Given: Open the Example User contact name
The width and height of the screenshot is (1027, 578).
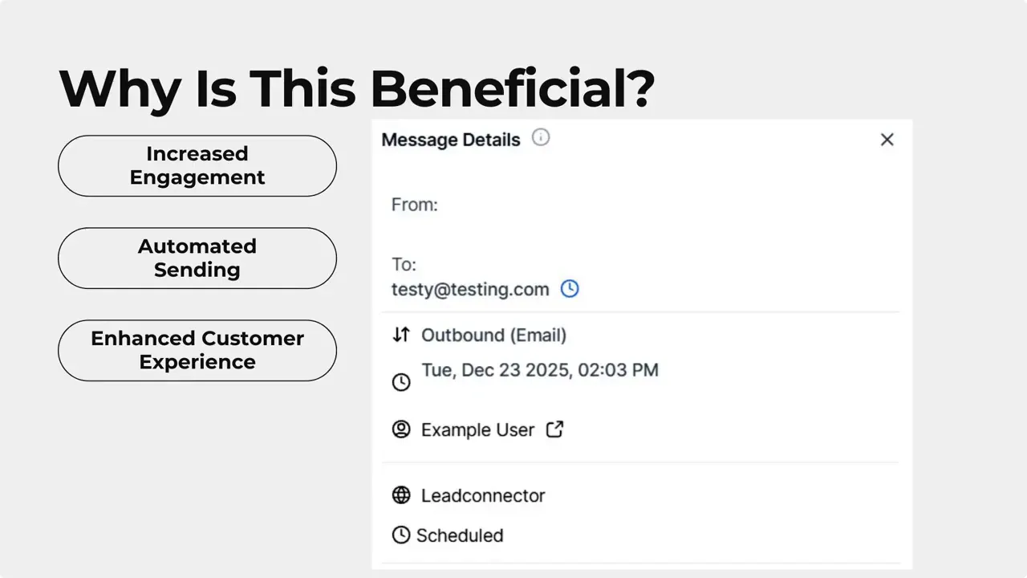Looking at the screenshot, I should 477,429.
